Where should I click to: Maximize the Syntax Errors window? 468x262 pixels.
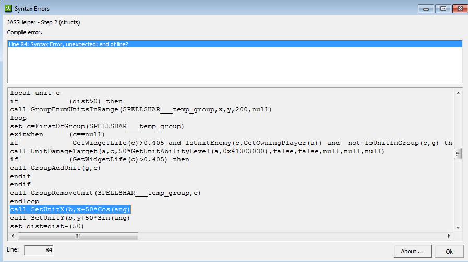click(x=443, y=9)
